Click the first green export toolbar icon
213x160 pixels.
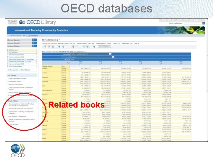point(45,47)
